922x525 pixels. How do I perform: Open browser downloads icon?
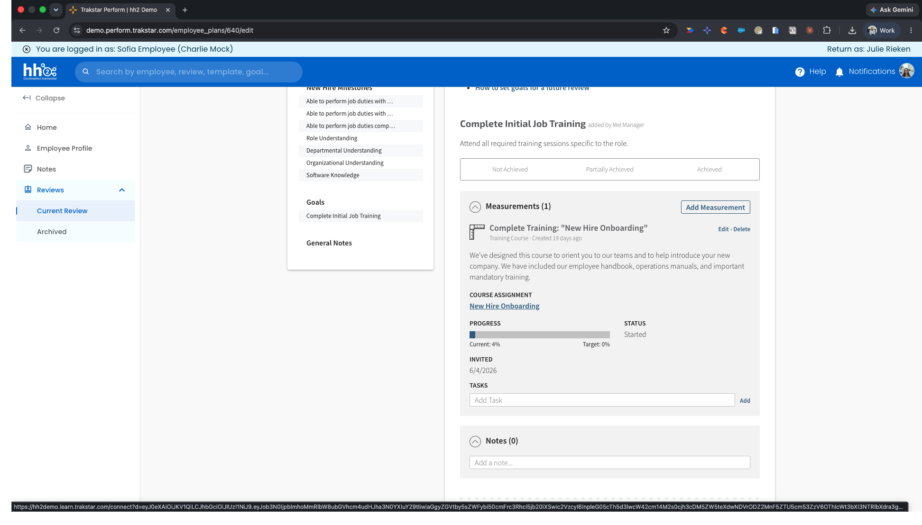(852, 30)
